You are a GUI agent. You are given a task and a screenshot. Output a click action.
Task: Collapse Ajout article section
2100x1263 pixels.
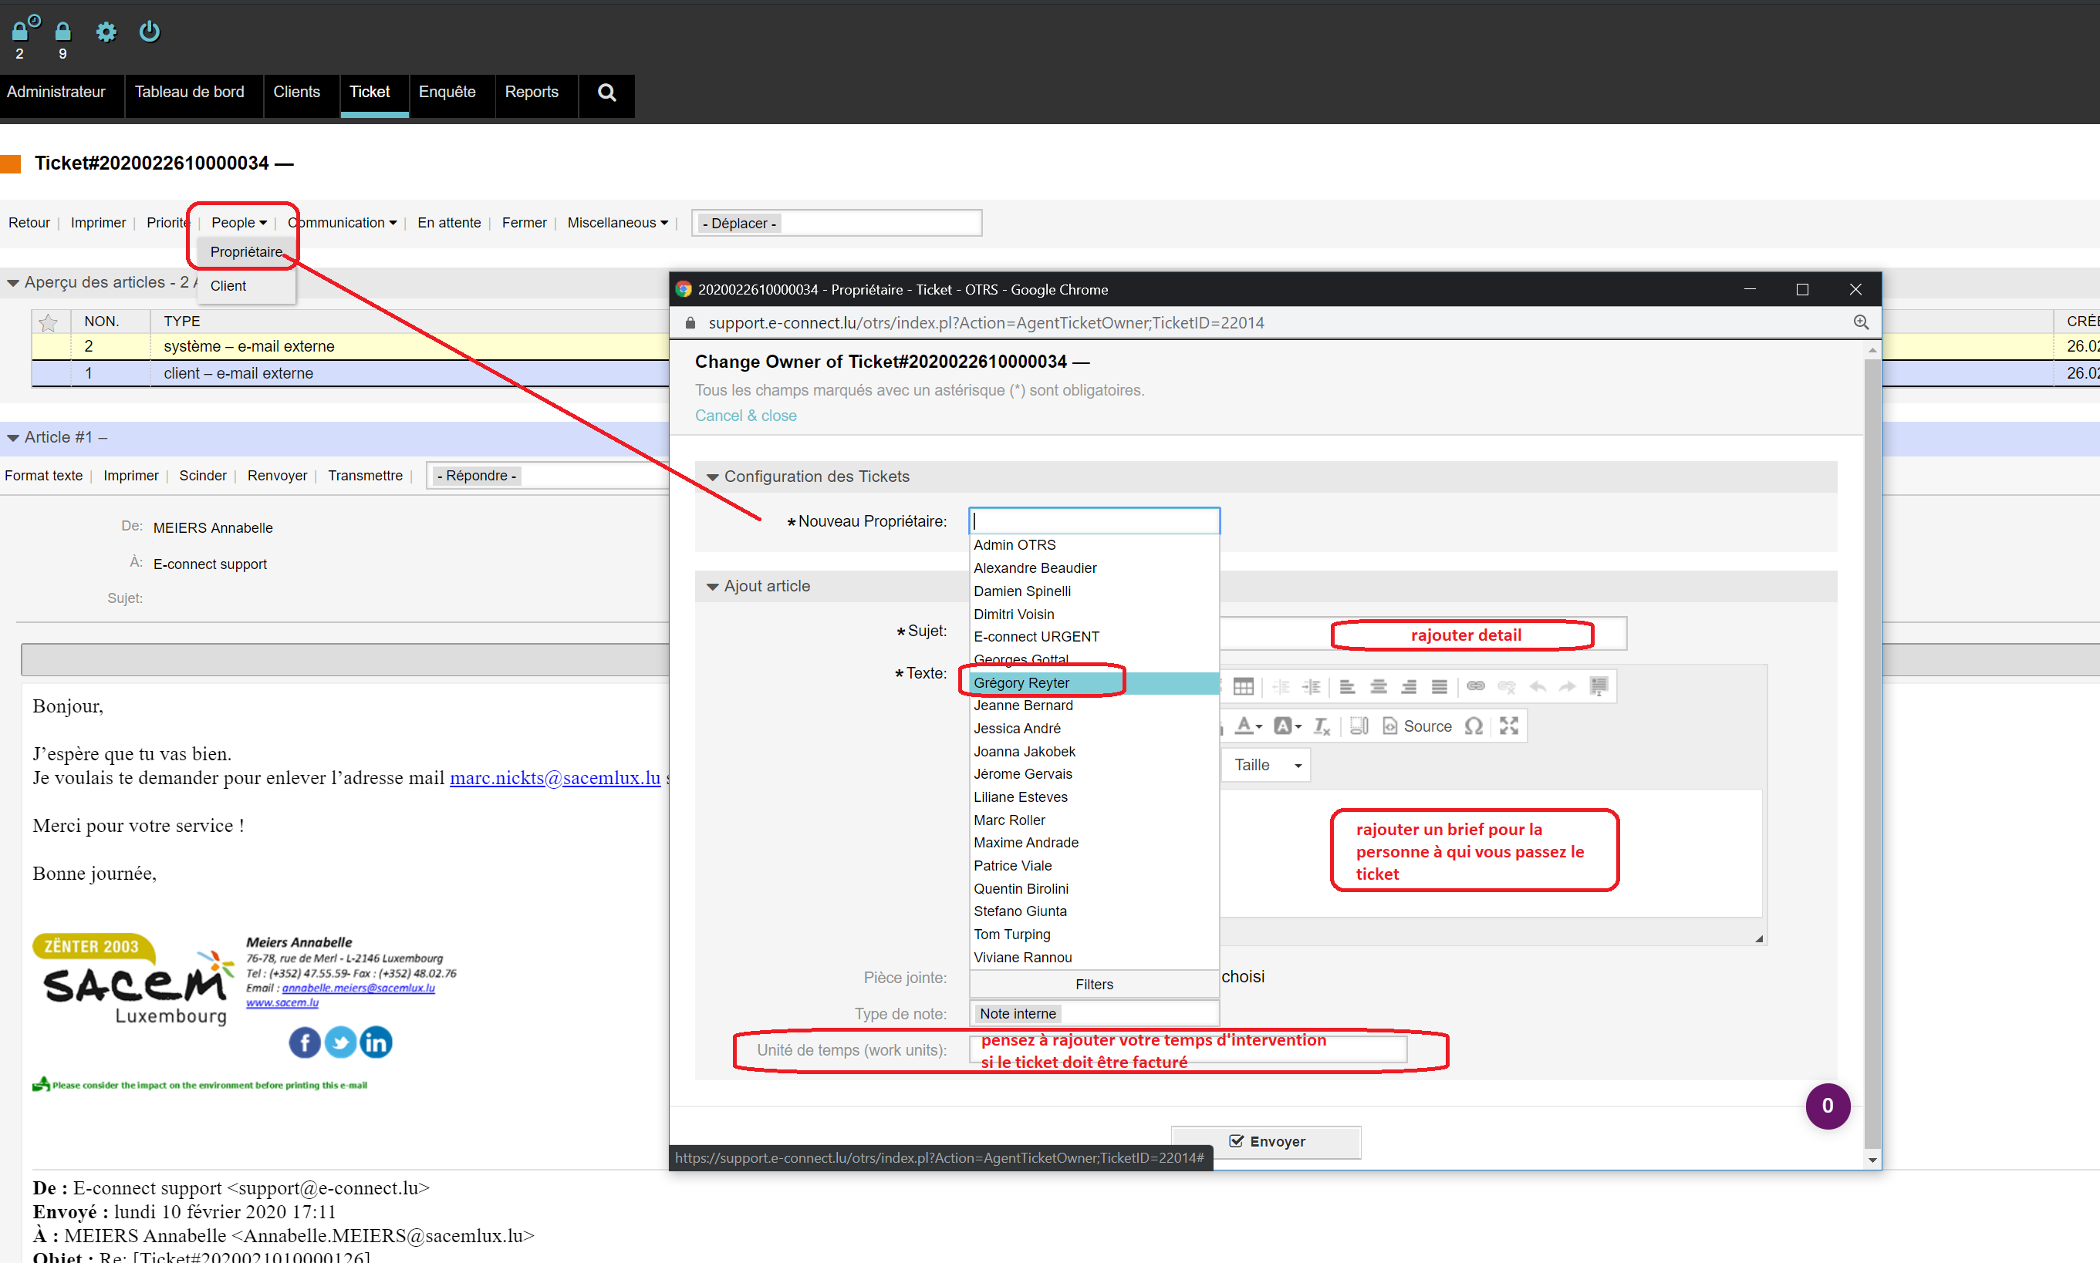coord(712,586)
